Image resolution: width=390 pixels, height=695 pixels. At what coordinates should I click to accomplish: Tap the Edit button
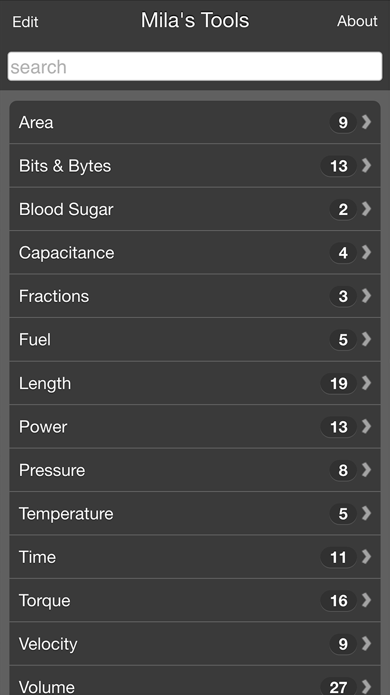point(25,22)
